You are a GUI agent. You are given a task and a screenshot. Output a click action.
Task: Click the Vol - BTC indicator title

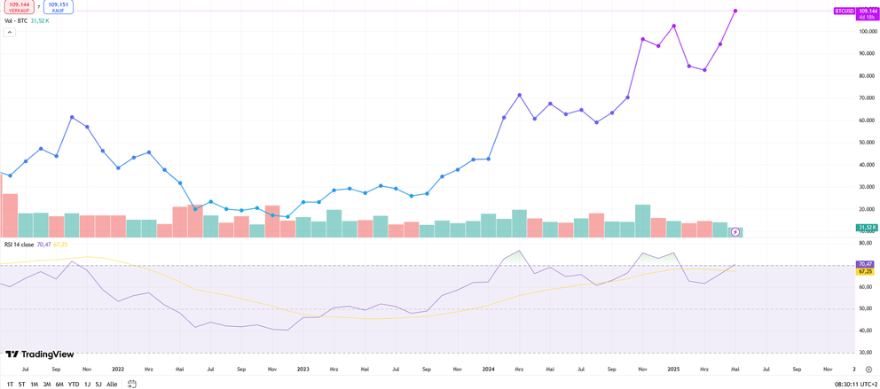16,20
